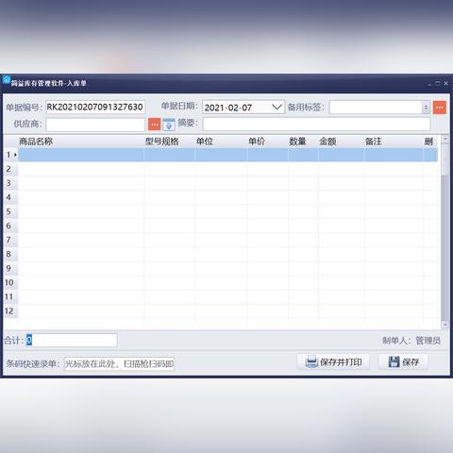Click the 单价 column header

point(257,142)
